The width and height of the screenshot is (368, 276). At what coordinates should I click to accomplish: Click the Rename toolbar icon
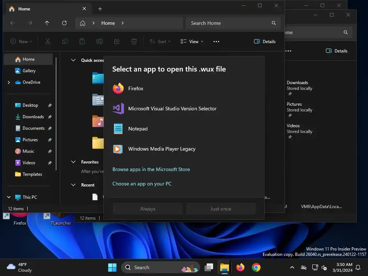[100, 42]
